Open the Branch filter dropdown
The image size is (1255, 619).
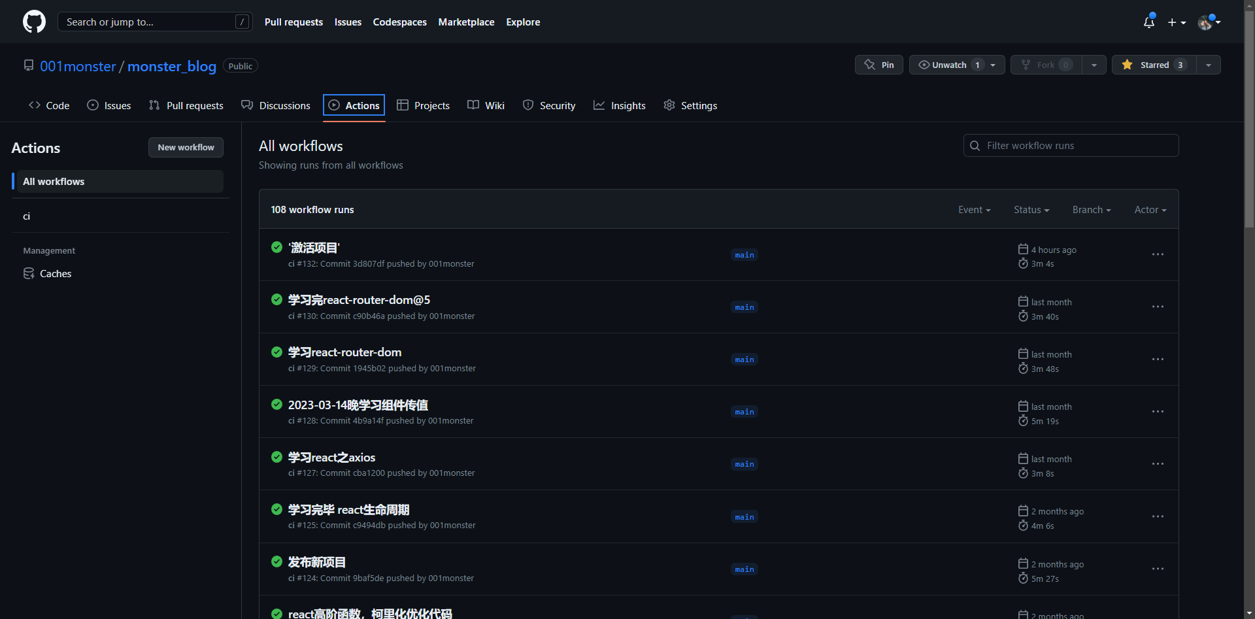[1092, 210]
